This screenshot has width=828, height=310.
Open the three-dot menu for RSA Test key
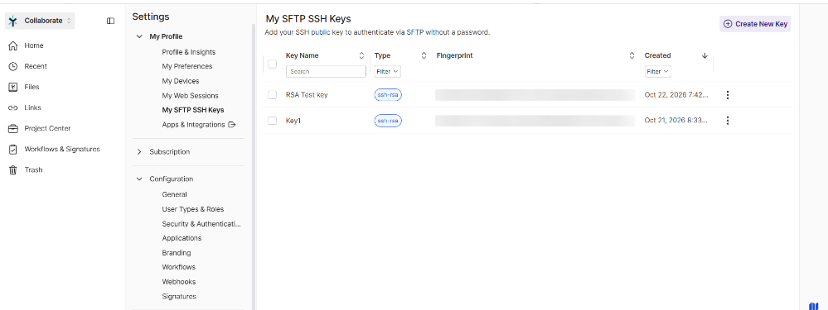click(728, 95)
